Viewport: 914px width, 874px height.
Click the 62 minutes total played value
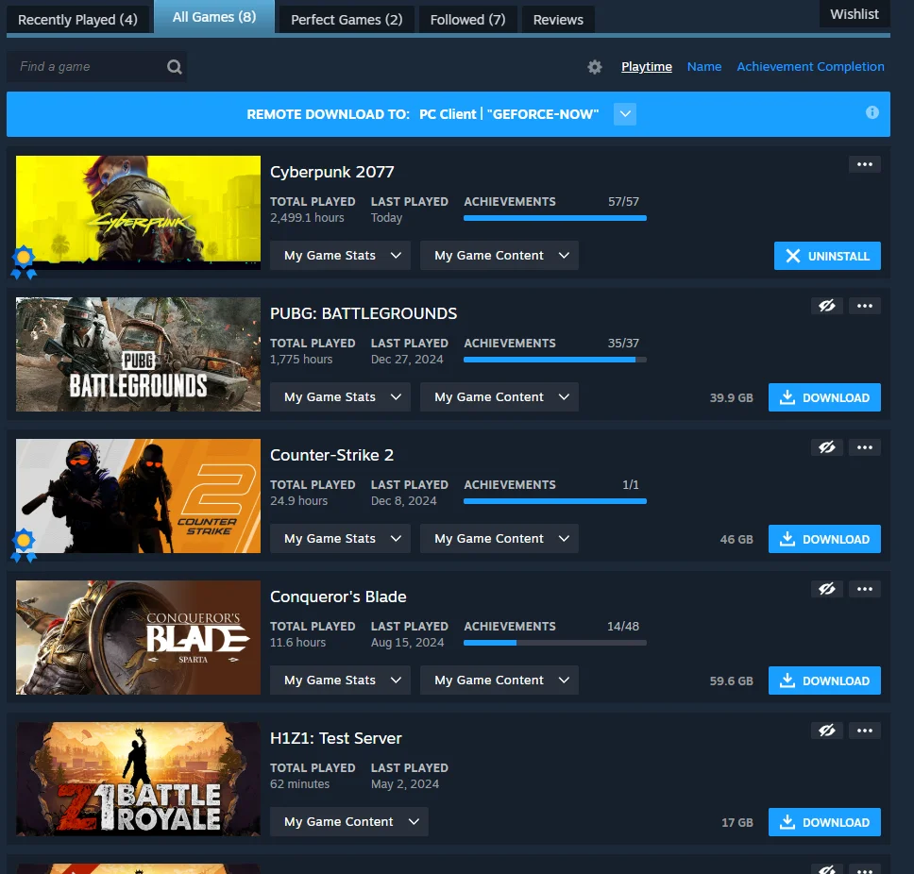[299, 784]
